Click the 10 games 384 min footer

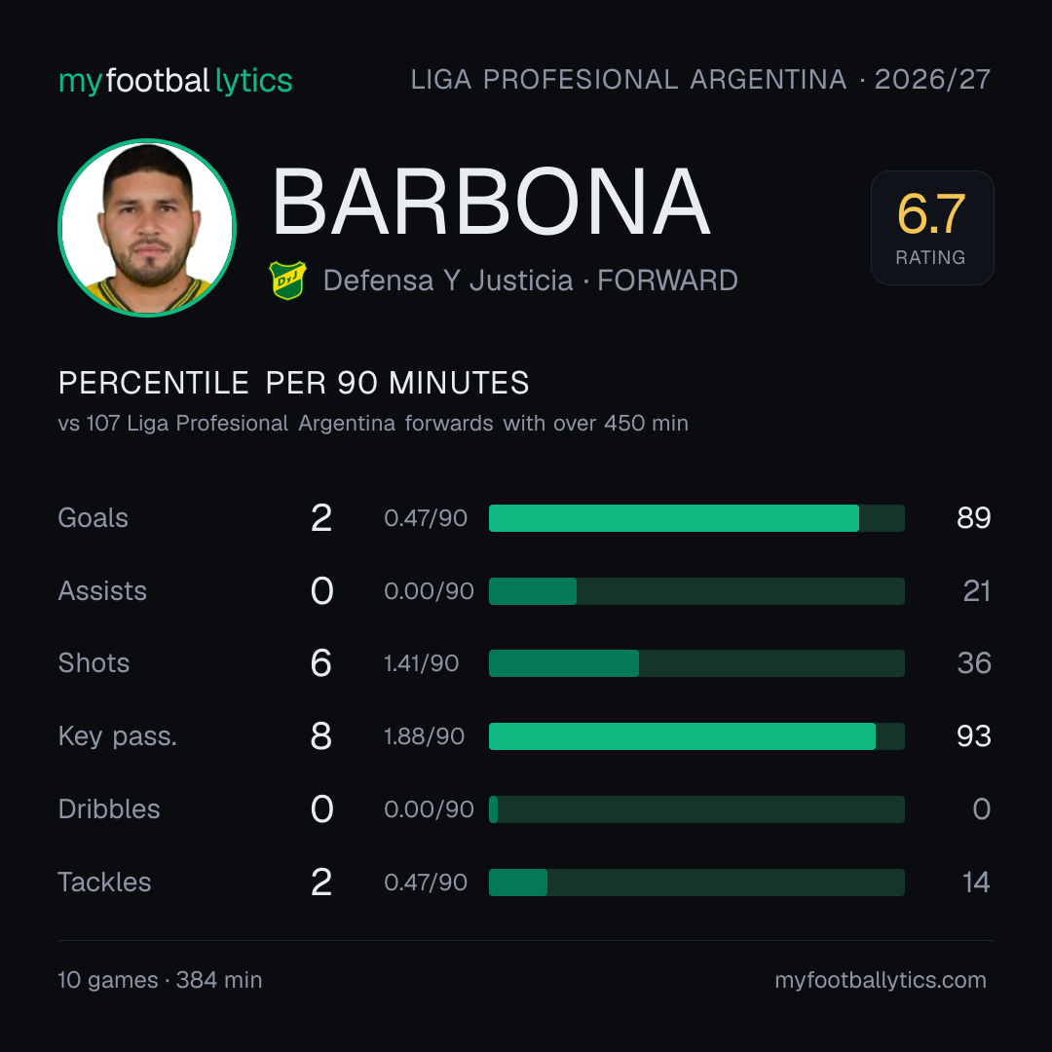(x=160, y=980)
